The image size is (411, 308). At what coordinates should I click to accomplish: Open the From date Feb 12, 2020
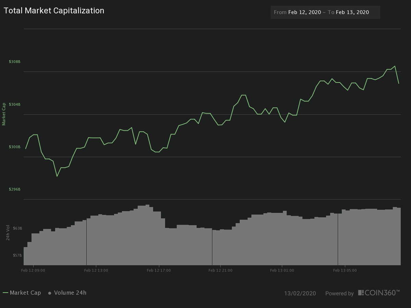304,12
